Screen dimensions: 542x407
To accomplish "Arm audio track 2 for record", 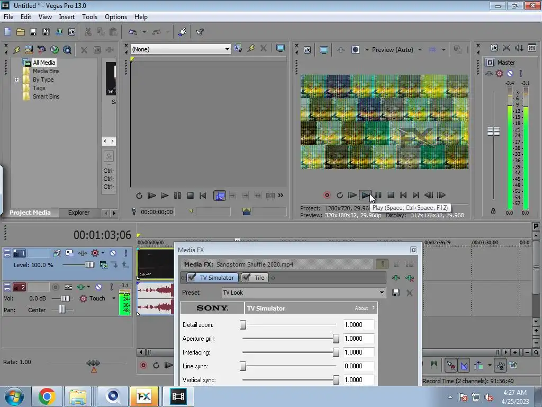I will coord(55,287).
